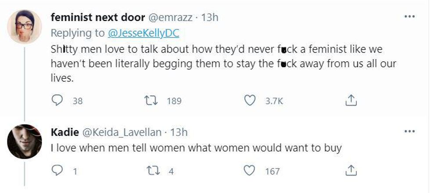The width and height of the screenshot is (430, 193).
Task: Open share options for Kadie's tweet
Action: pyautogui.click(x=350, y=171)
